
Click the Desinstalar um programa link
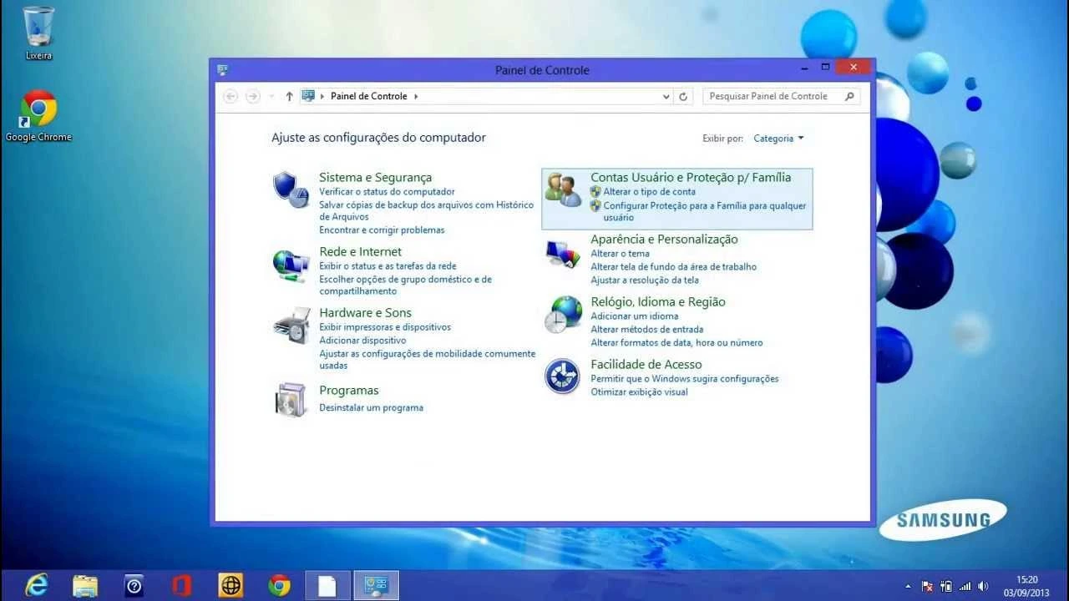point(371,408)
